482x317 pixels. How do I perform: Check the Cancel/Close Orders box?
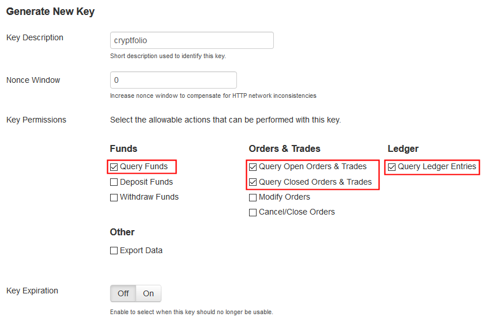coord(253,212)
